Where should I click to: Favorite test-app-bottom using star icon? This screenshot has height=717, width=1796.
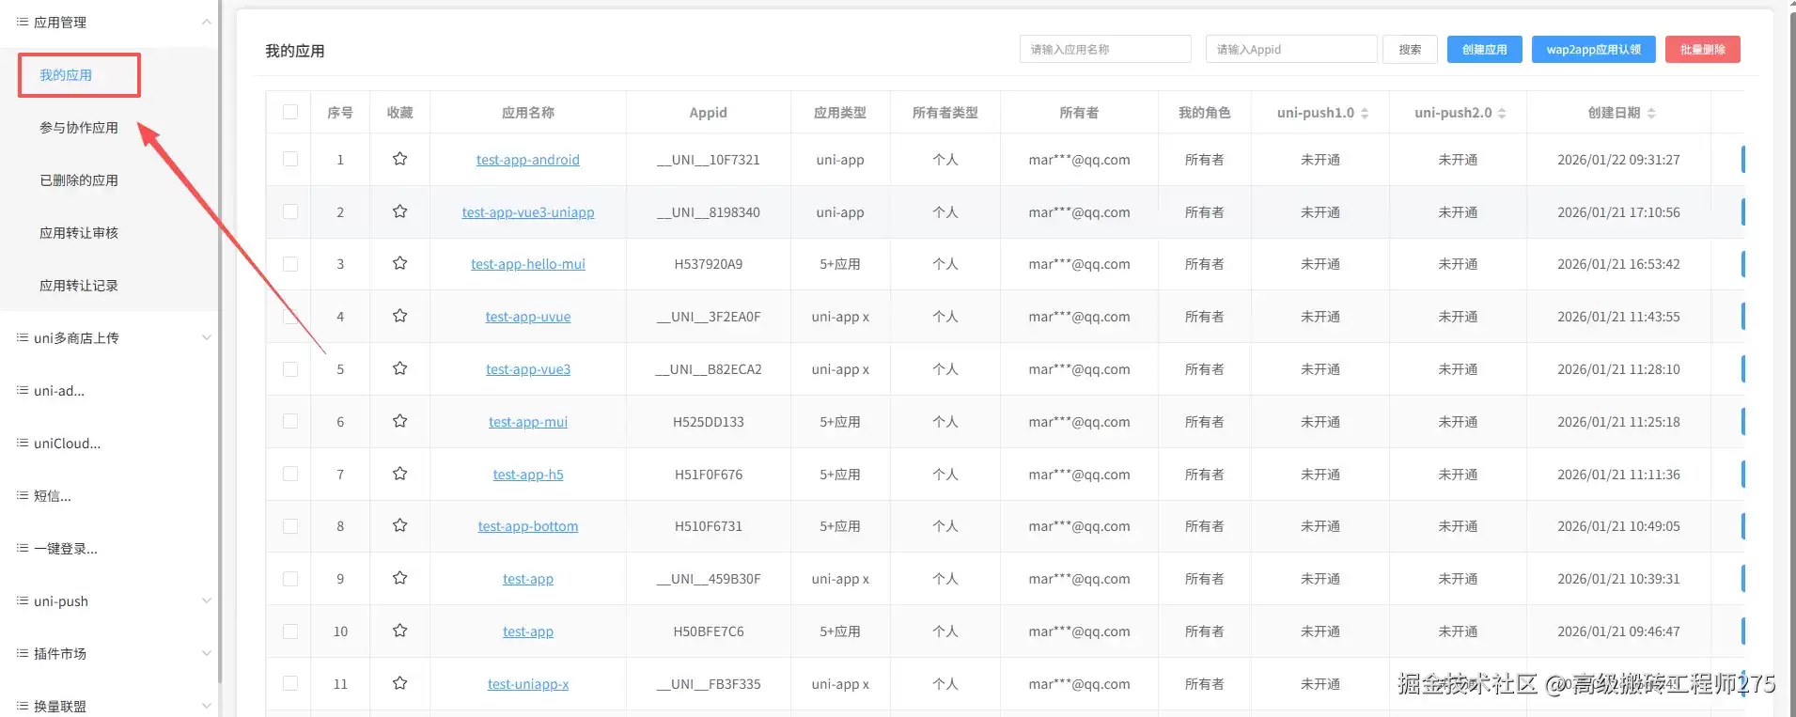coord(399,525)
